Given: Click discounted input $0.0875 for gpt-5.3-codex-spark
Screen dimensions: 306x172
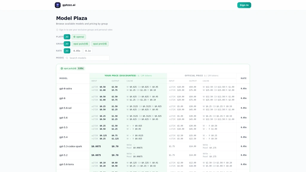Looking at the screenshot, I should (96, 146).
